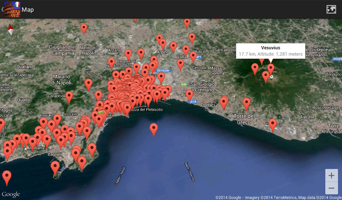Tap the San Giorgio a Cremano label
The image size is (342, 200).
[202, 87]
